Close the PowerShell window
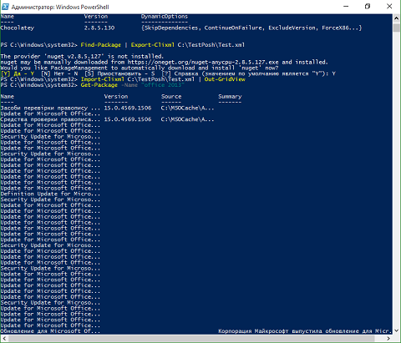This screenshot has height=343, width=401. (389, 7)
